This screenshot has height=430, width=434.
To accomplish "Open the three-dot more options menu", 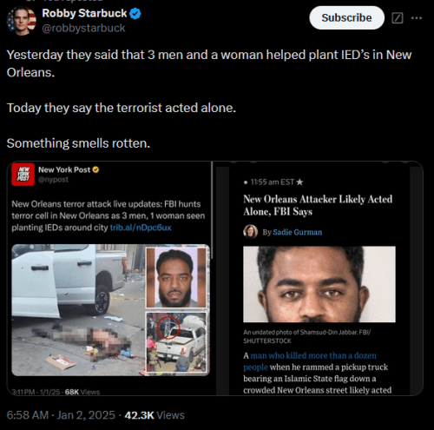I will (x=417, y=18).
